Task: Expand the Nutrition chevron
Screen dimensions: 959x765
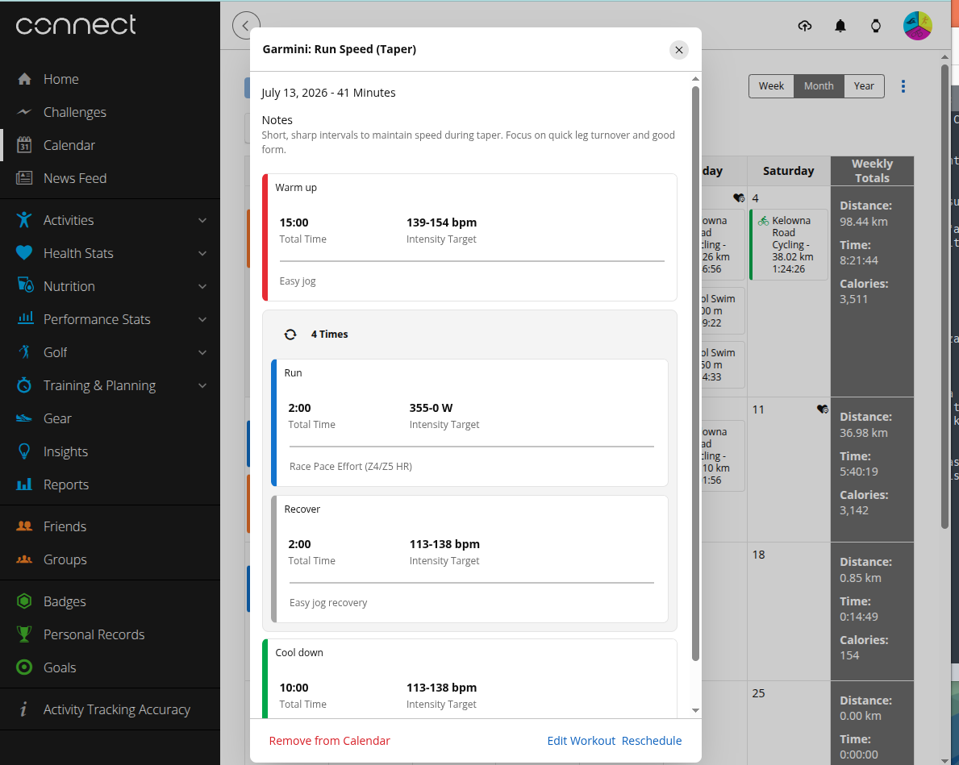Action: pos(202,286)
